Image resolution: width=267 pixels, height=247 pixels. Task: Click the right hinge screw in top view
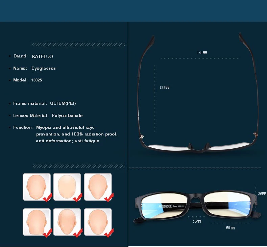coord(255,134)
